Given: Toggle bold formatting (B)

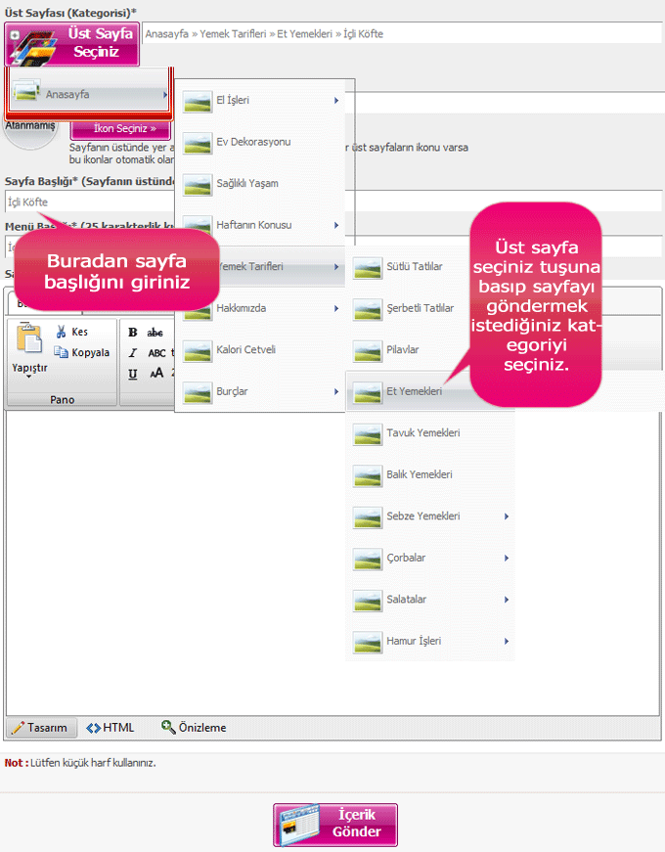Looking at the screenshot, I should (x=133, y=333).
